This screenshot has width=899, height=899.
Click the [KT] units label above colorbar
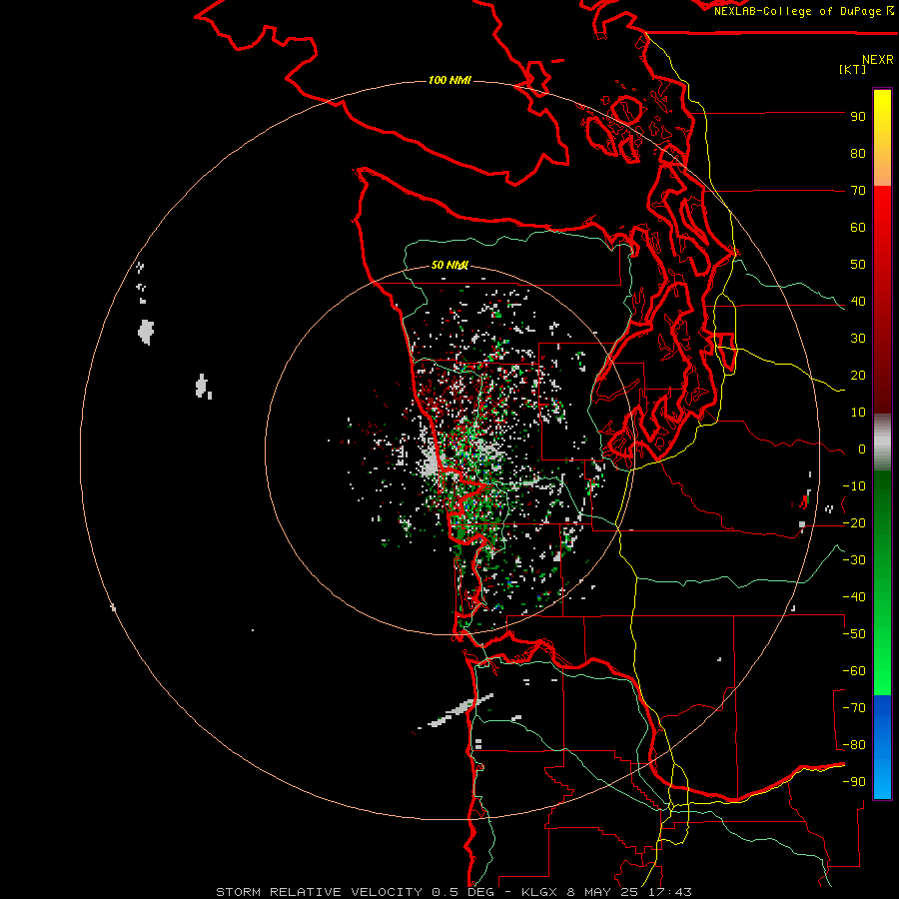click(852, 69)
